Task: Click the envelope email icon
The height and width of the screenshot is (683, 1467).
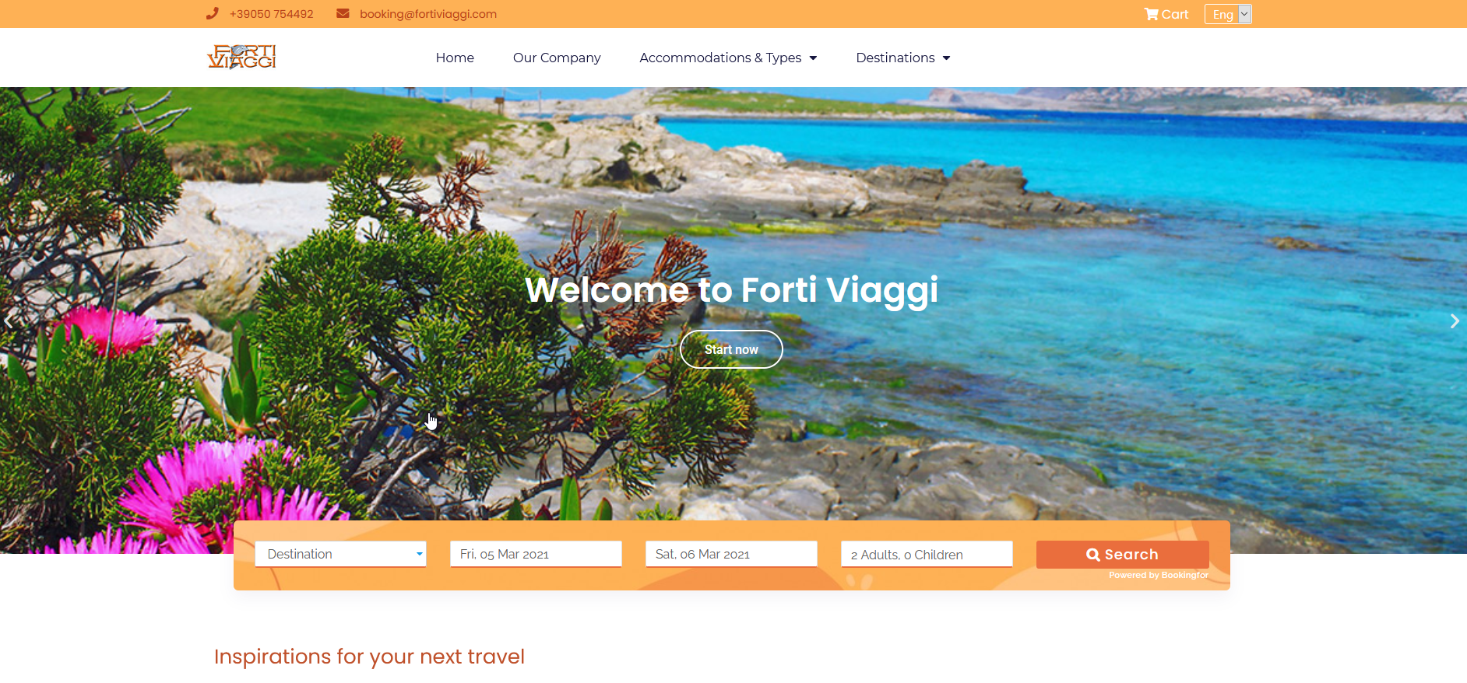Action: tap(343, 13)
